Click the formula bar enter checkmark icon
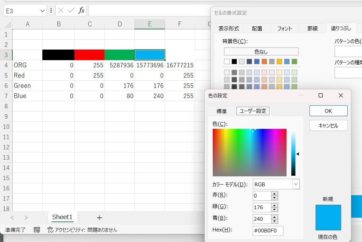Screen dimensions: 362x242 click(x=71, y=10)
